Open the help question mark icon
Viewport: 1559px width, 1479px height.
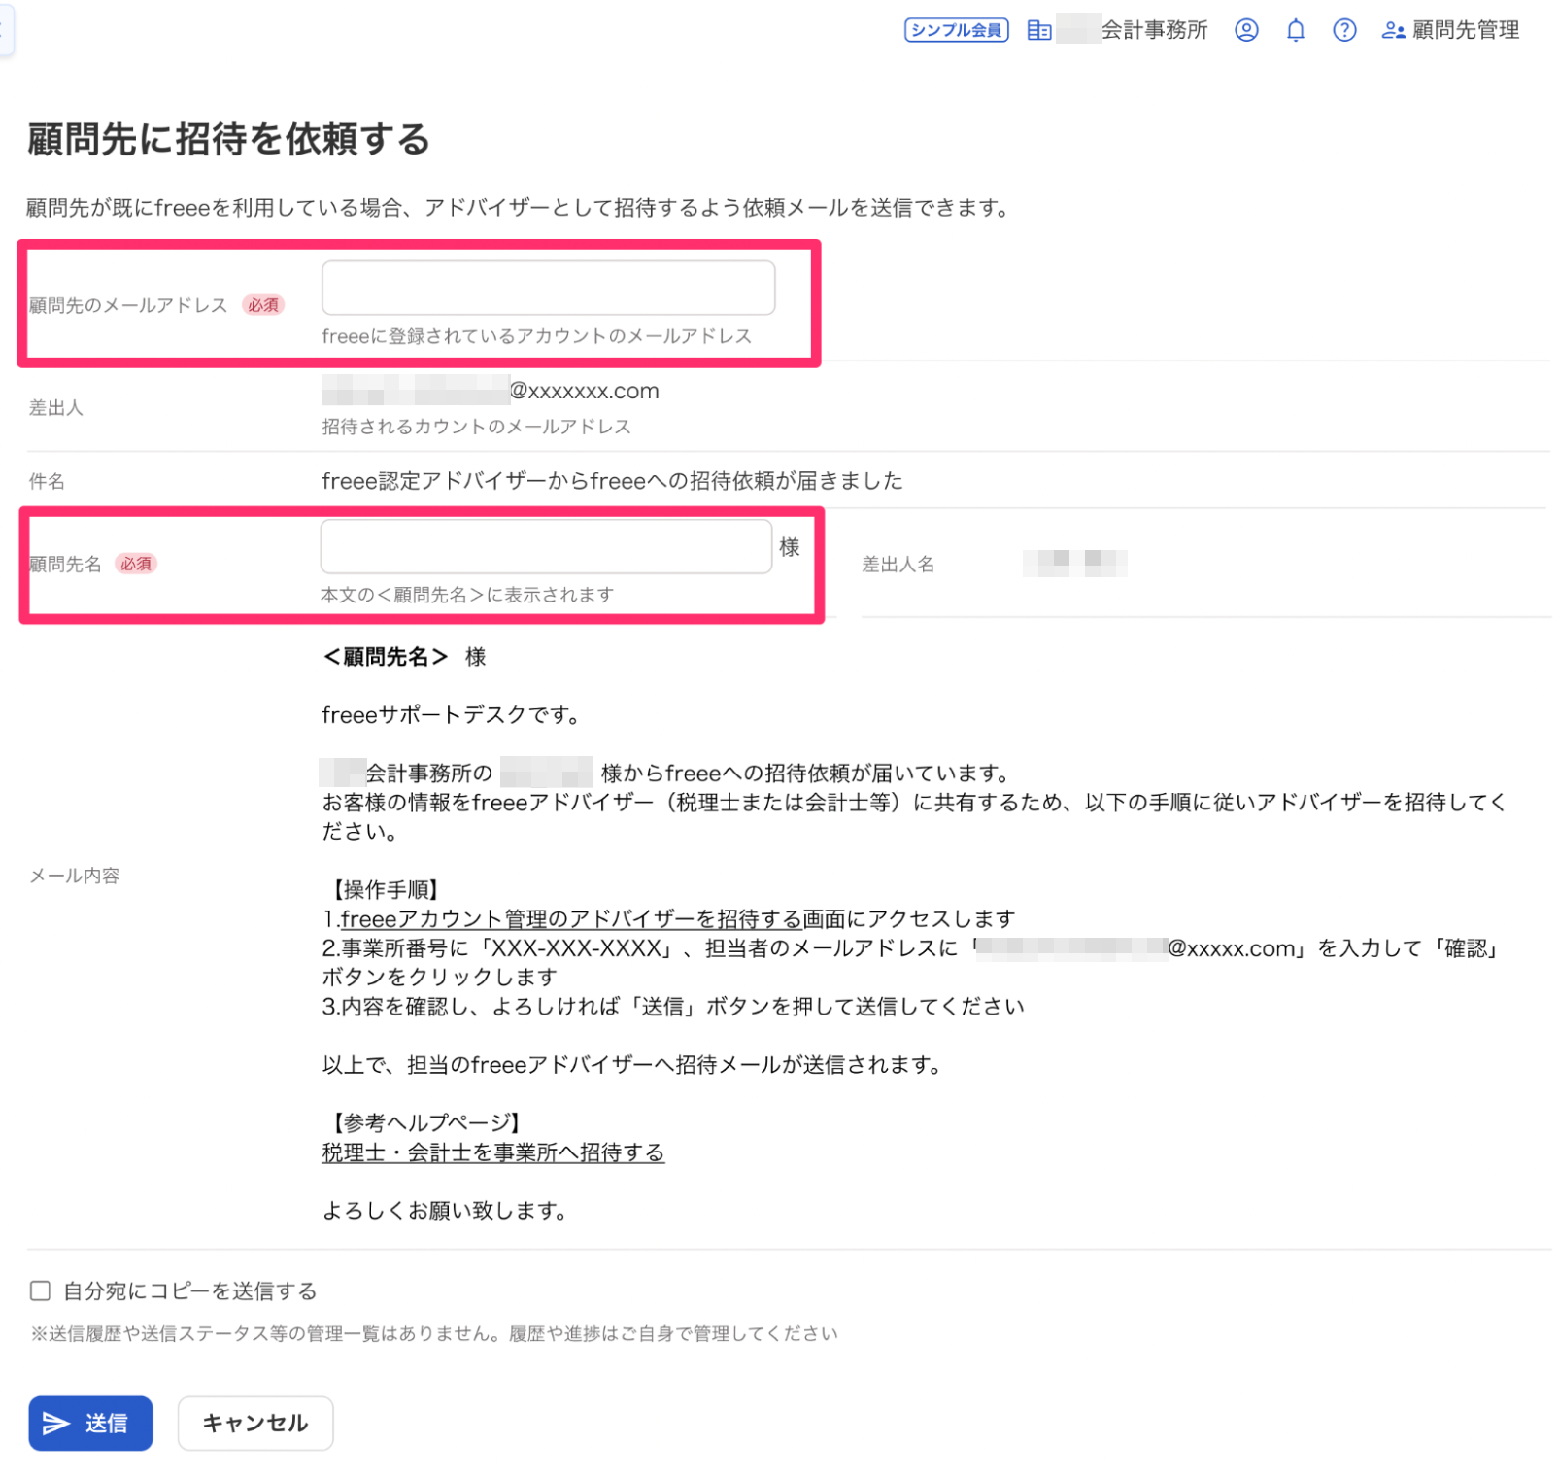click(1343, 30)
